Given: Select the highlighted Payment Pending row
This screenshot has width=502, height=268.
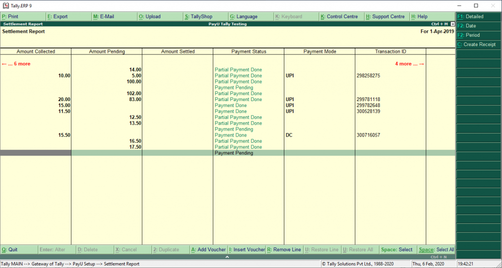Looking at the screenshot, I should coord(227,153).
